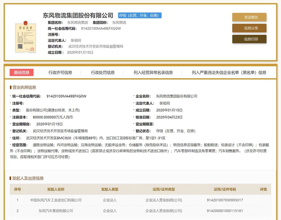The height and width of the screenshot is (220, 281).
Task: Select the 东风汽车集团有限公司 table entry
Action: point(56,211)
